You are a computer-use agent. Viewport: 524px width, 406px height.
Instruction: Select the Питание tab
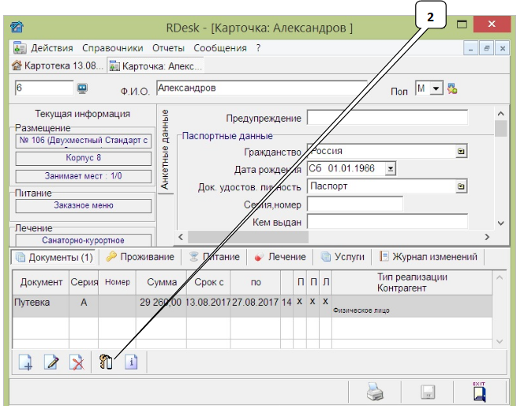pyautogui.click(x=214, y=257)
